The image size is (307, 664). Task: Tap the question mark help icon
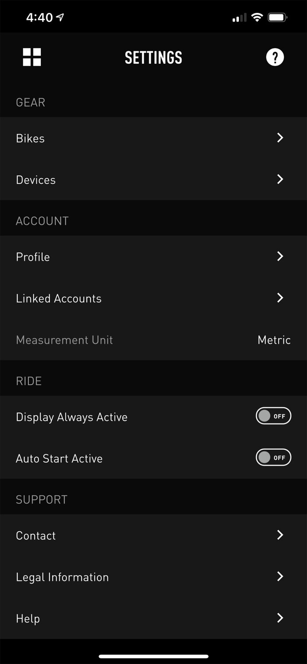tap(275, 58)
